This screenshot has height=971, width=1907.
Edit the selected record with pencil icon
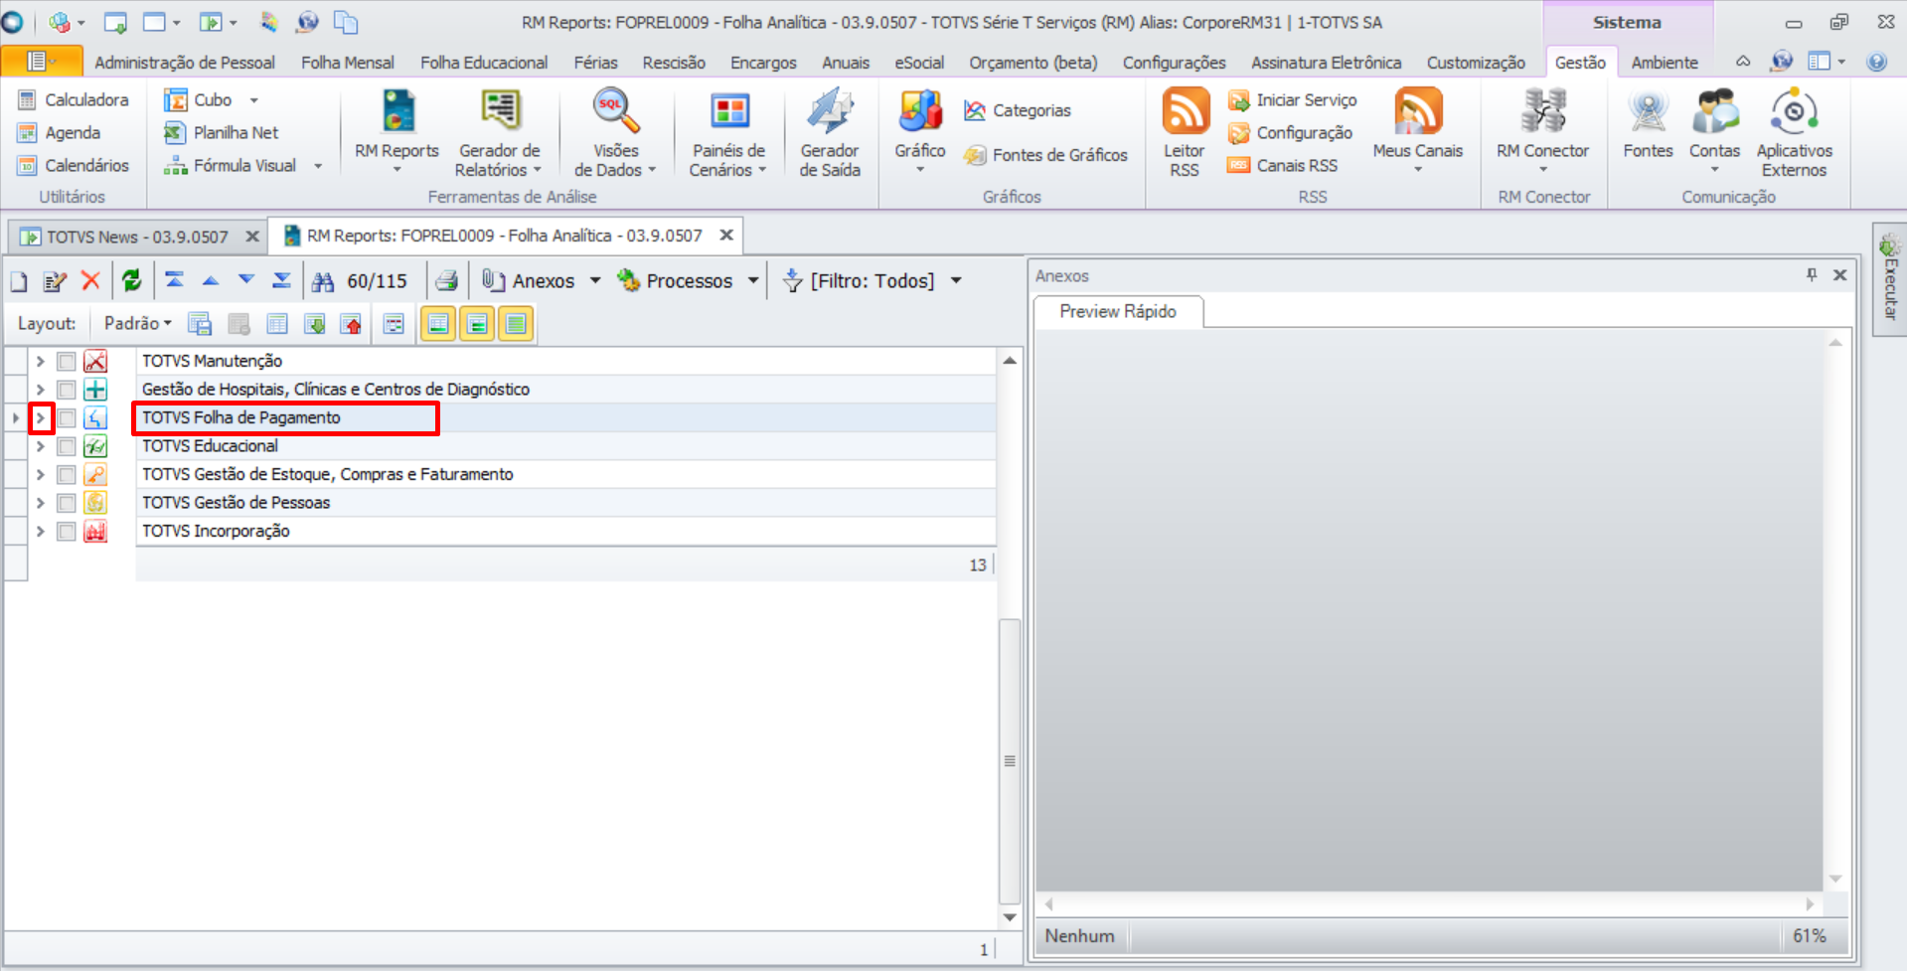(x=55, y=281)
